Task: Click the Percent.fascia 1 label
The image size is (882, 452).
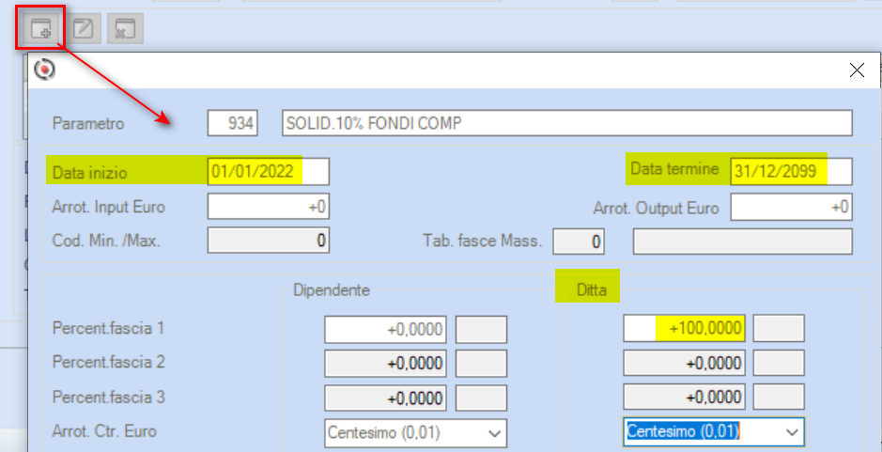Action: click(108, 328)
